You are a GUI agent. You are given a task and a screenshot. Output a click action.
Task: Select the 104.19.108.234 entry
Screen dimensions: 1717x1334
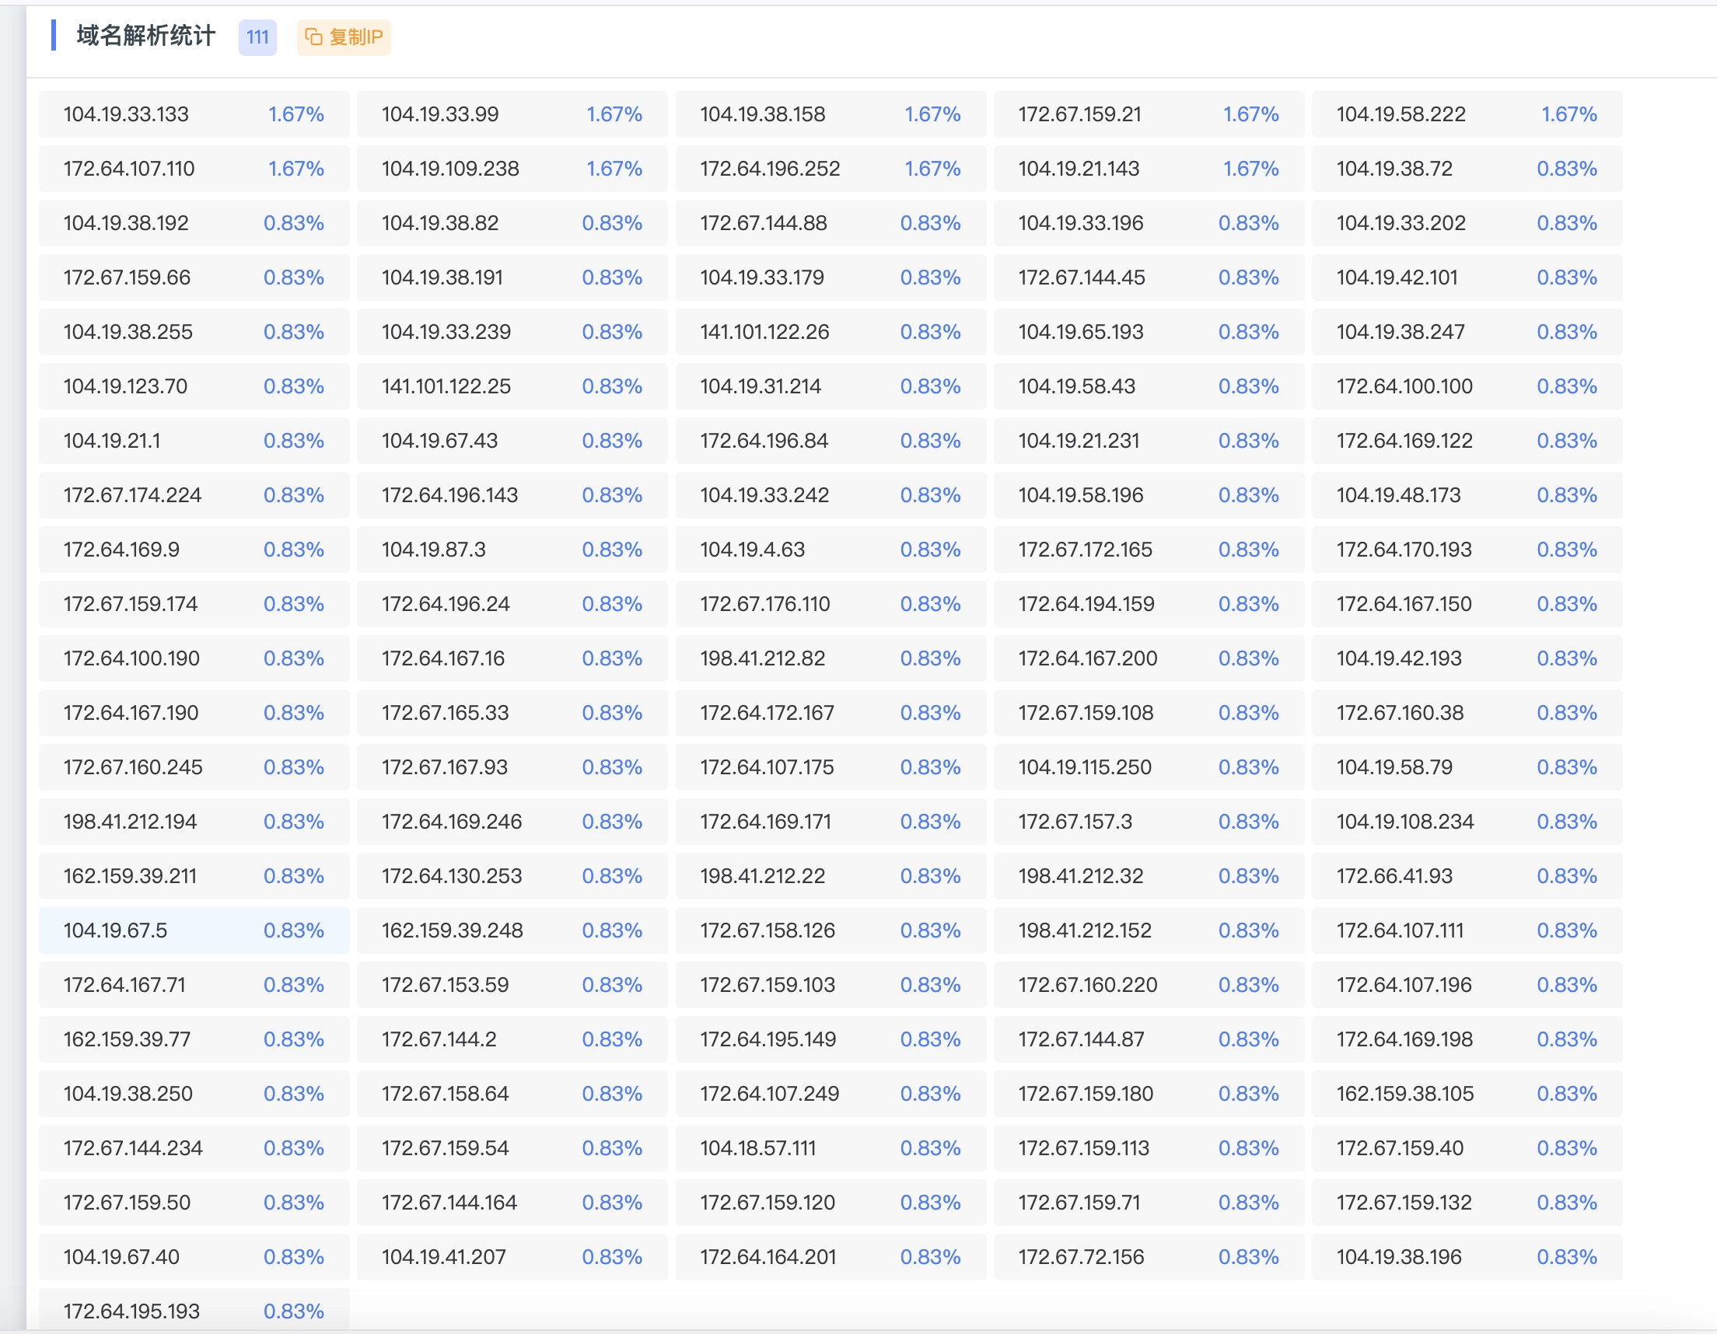click(x=1467, y=822)
